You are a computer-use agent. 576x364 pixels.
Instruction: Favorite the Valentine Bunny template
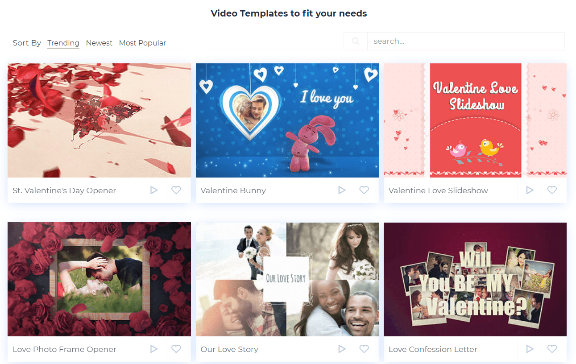364,190
